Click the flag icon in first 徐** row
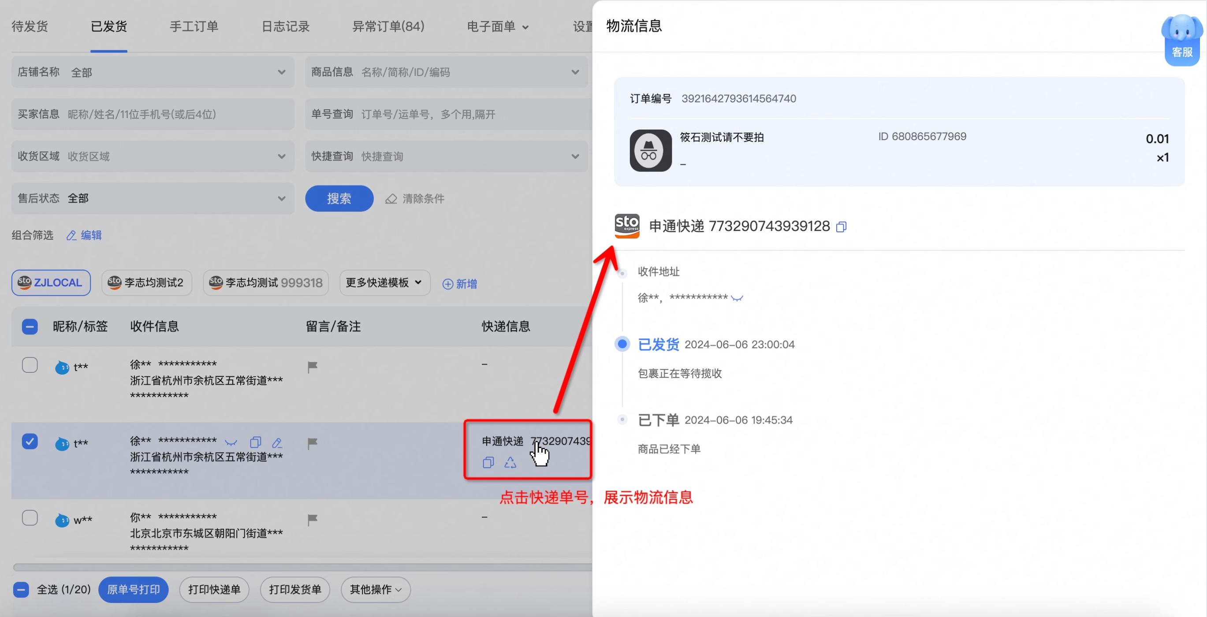The width and height of the screenshot is (1207, 617). coord(313,367)
